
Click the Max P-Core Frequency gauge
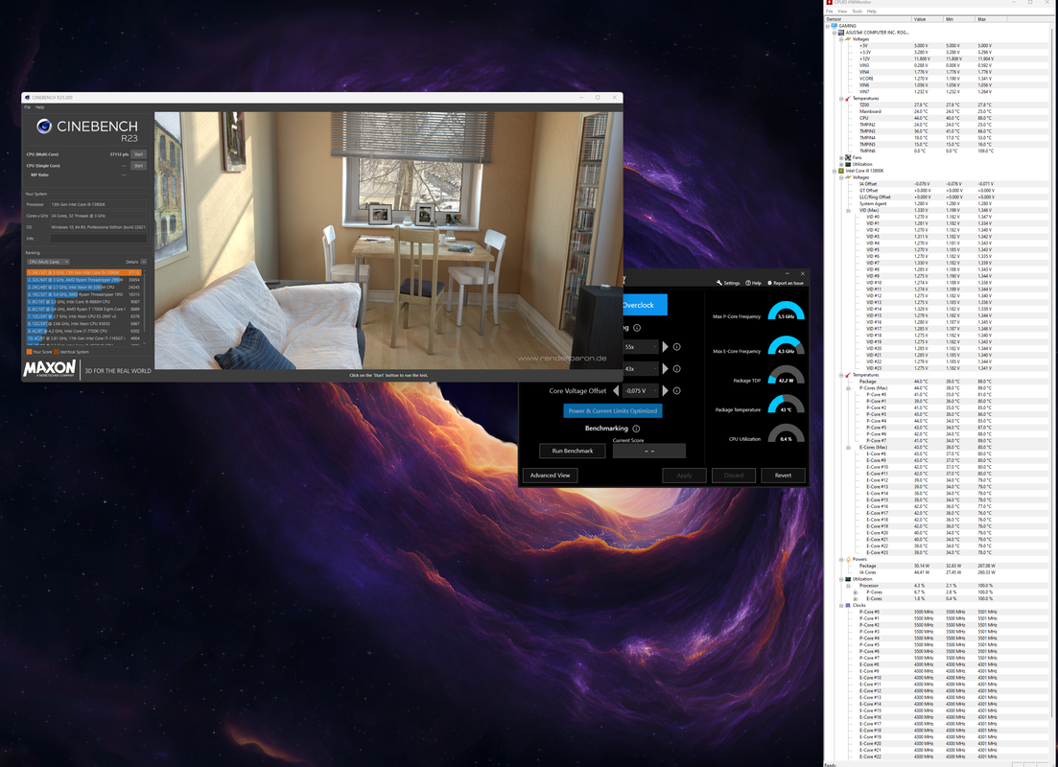[787, 311]
